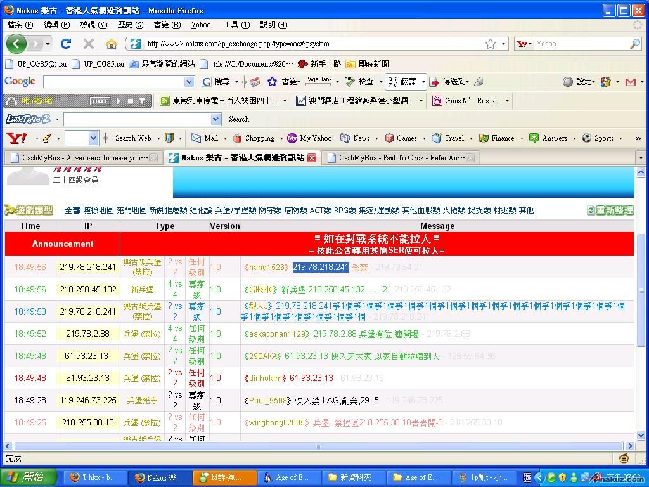This screenshot has width=649, height=487.
Task: Open the Windows Start button
Action: [x=25, y=477]
